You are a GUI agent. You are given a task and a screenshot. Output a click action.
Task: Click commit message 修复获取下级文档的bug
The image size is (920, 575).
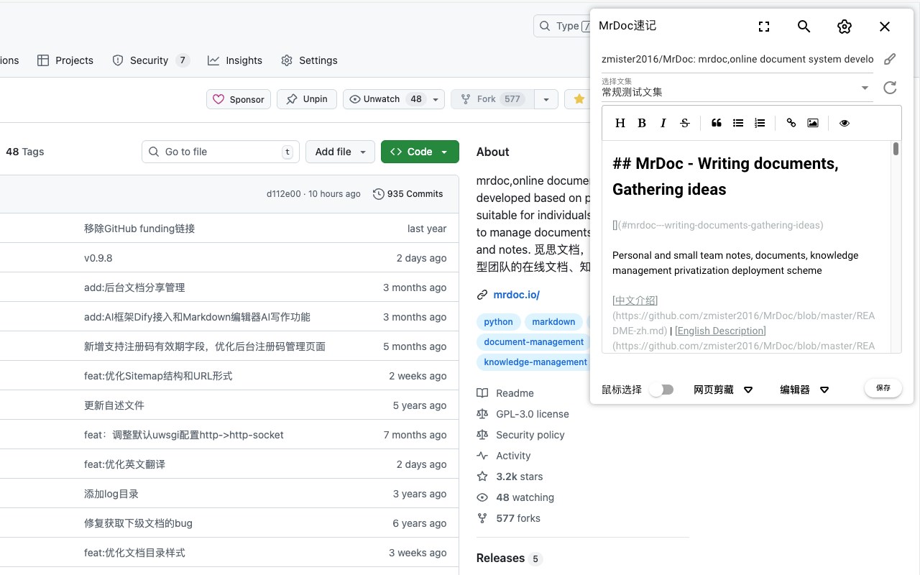pos(138,523)
